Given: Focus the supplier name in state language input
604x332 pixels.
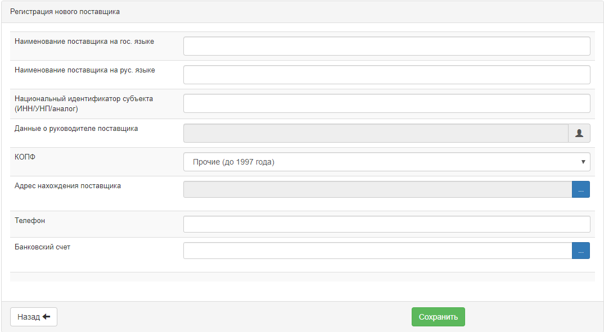Looking at the screenshot, I should [x=386, y=46].
